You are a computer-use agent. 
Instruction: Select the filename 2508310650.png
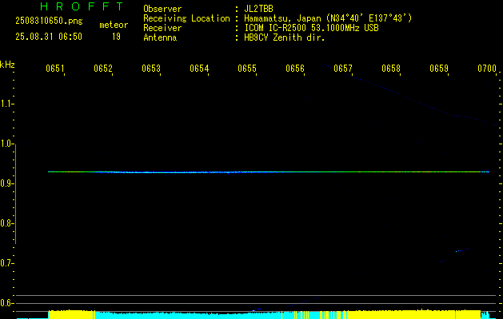[x=49, y=21]
